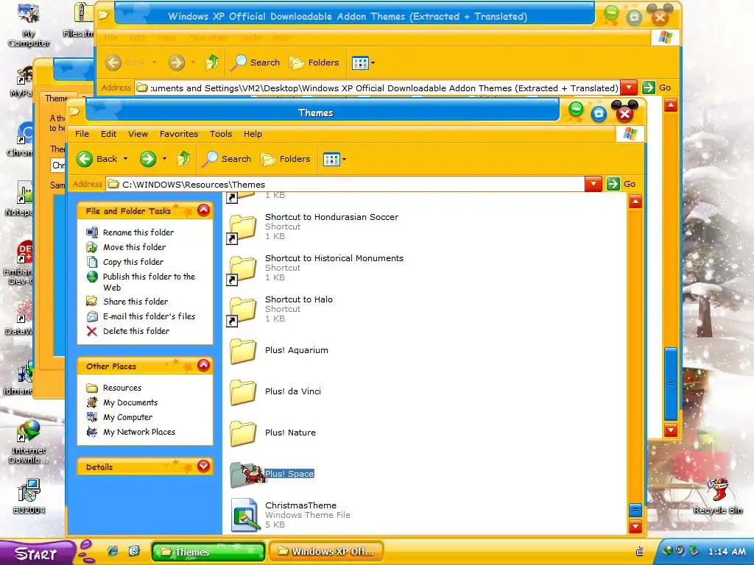Open My Computer in Other Places

pyautogui.click(x=128, y=418)
